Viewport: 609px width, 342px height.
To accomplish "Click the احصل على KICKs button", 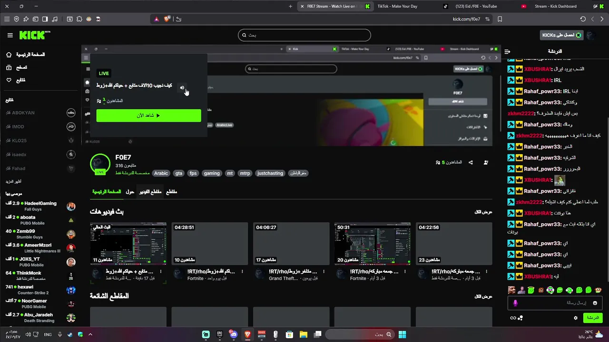I will tap(562, 35).
